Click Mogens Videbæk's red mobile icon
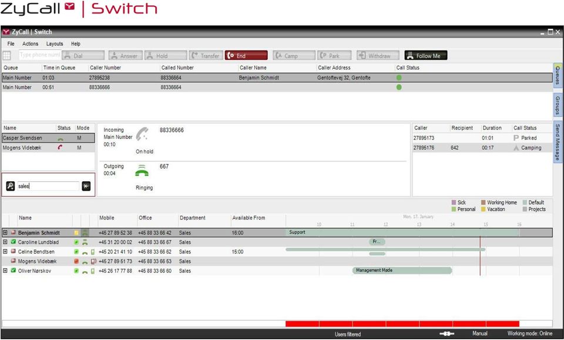 point(93,261)
